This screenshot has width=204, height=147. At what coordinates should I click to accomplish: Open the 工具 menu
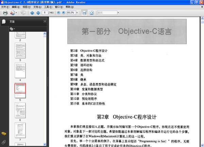pyautogui.click(x=48, y=7)
